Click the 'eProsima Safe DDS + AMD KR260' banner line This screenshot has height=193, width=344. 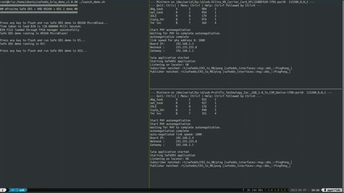(39, 9)
